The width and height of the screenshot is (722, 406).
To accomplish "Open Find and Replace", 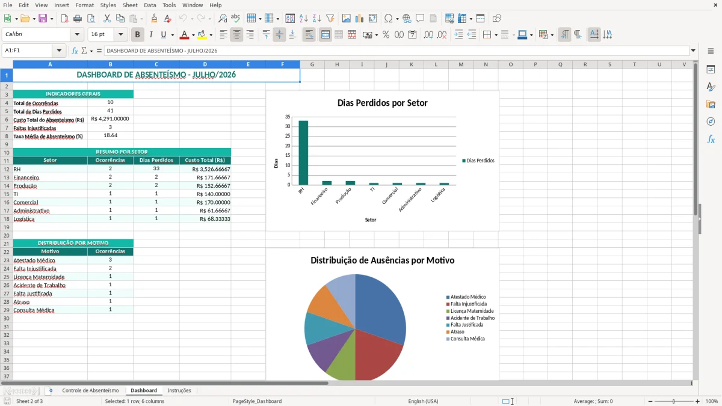I will tap(223, 19).
